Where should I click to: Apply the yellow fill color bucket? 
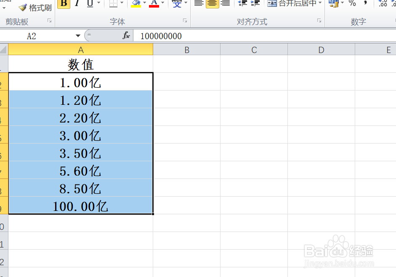(136, 3)
